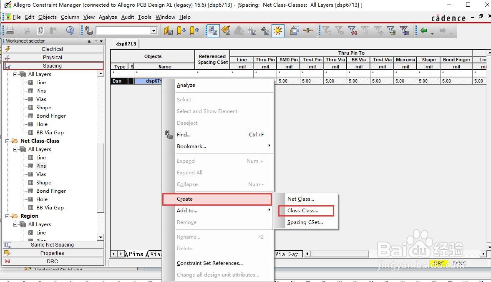Click the previous bookmark up-arrow icon

[x=194, y=30]
